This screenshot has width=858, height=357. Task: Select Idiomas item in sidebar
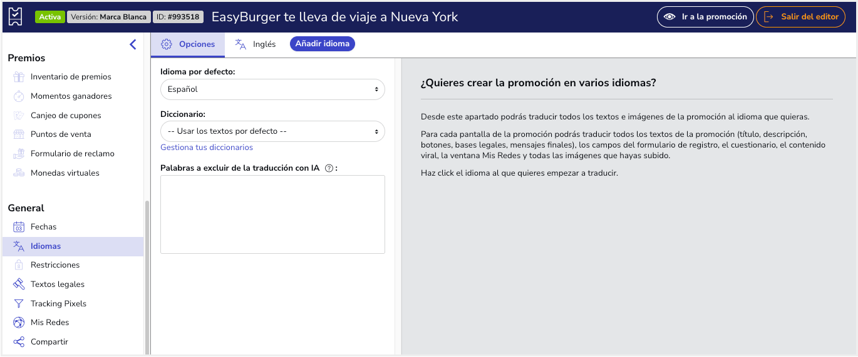(73, 246)
